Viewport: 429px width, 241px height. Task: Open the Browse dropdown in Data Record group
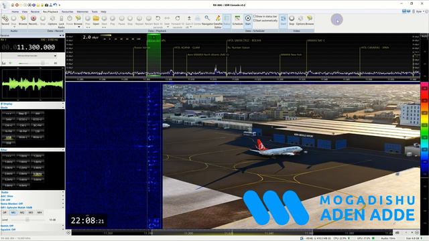click(x=79, y=27)
